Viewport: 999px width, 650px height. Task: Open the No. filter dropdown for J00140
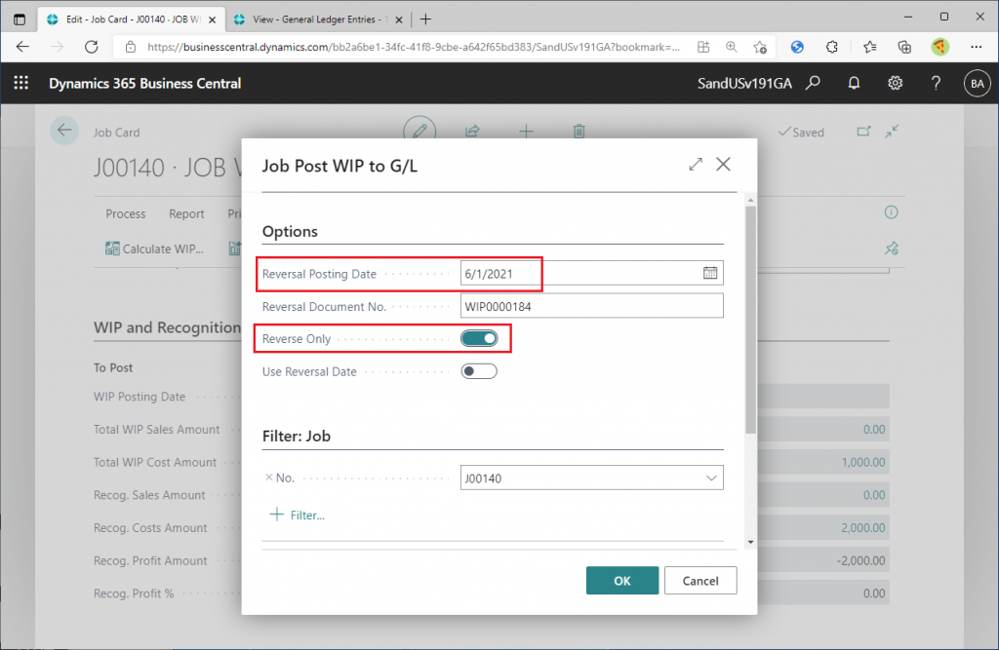[x=711, y=478]
